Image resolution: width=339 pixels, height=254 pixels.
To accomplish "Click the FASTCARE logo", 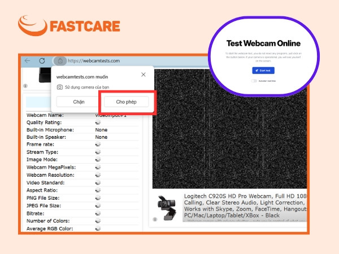I will pos(69,25).
